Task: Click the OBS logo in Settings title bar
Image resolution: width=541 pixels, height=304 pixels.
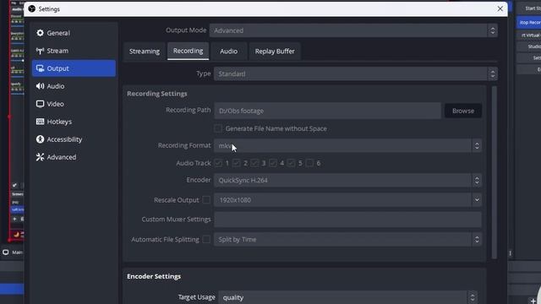Action: (x=32, y=9)
